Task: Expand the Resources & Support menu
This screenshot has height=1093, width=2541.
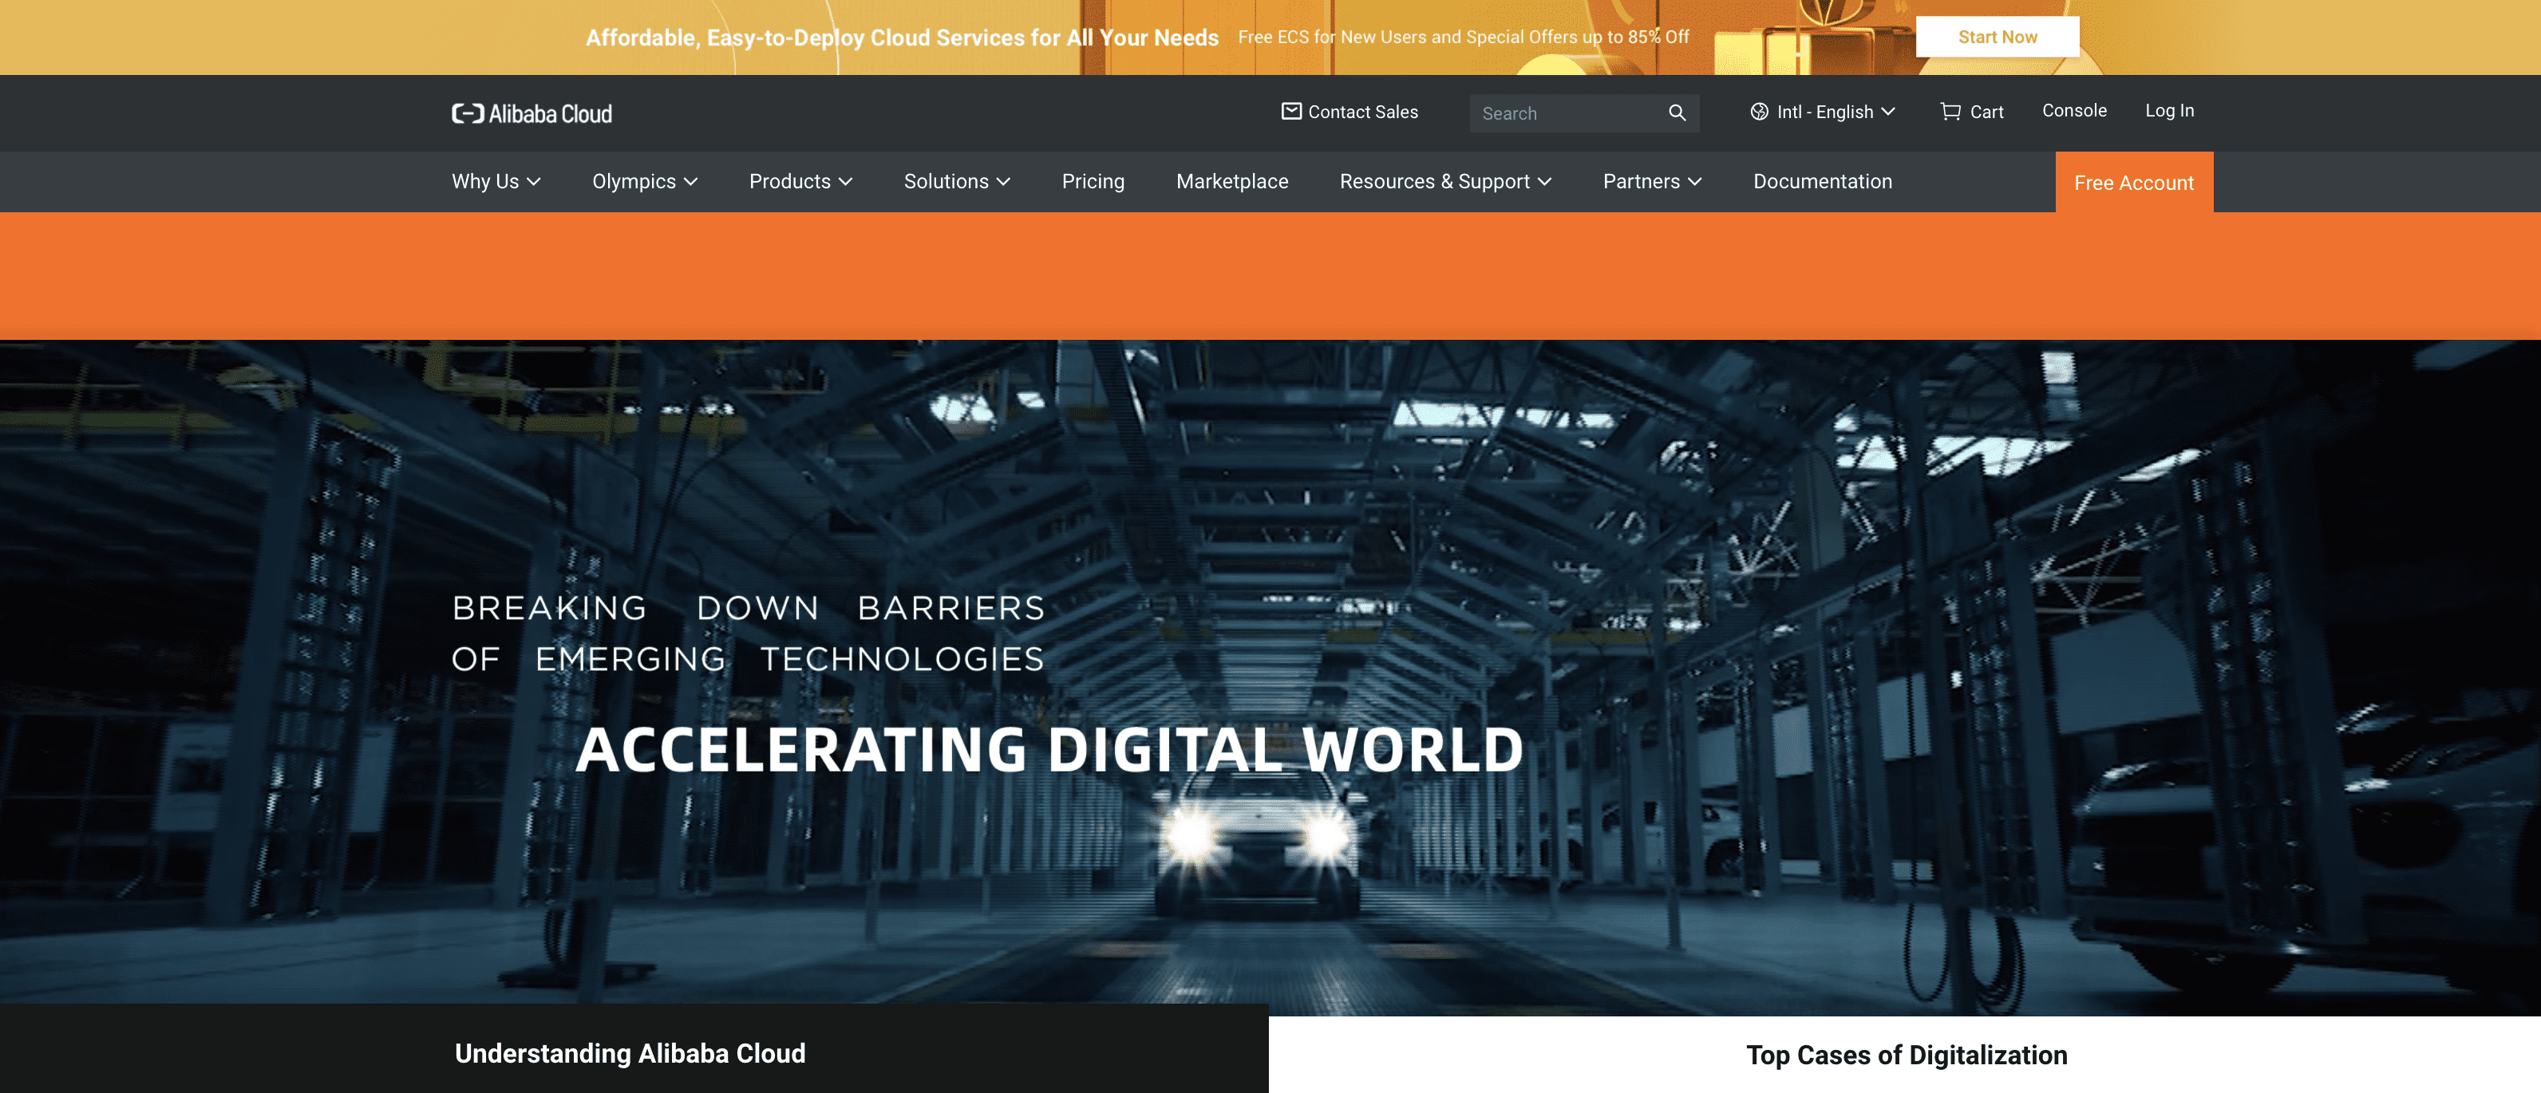Action: point(1445,182)
